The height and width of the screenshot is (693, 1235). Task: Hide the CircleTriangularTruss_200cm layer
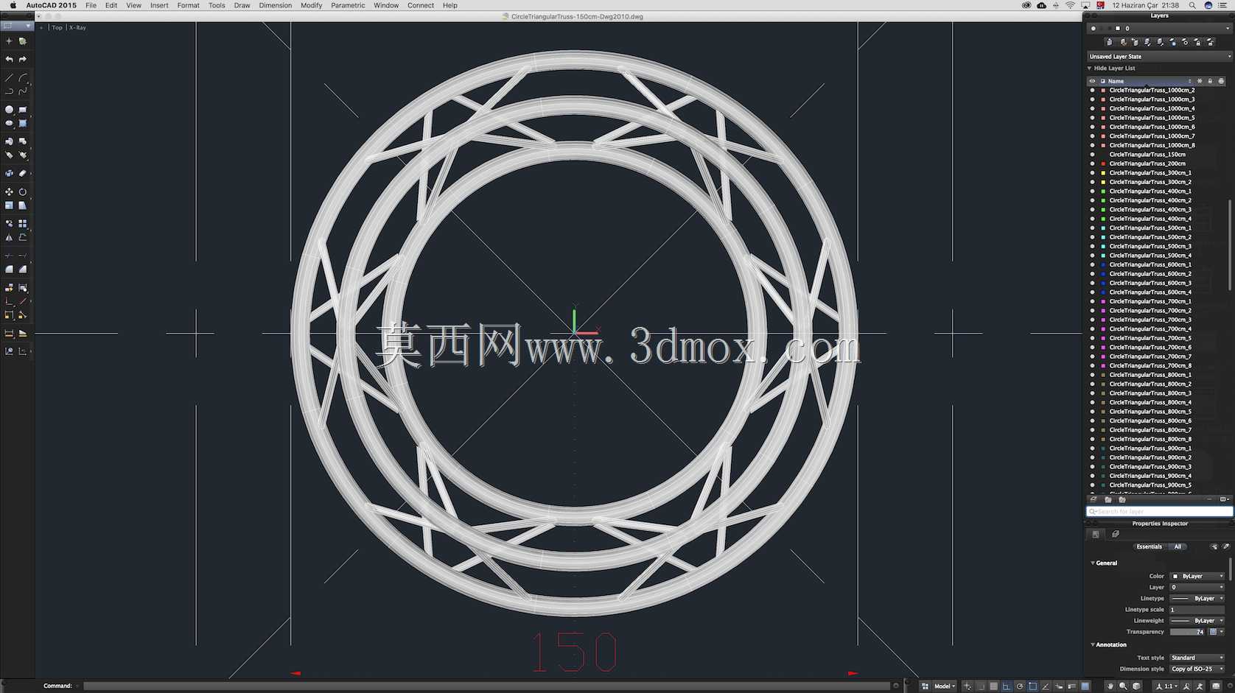point(1093,163)
